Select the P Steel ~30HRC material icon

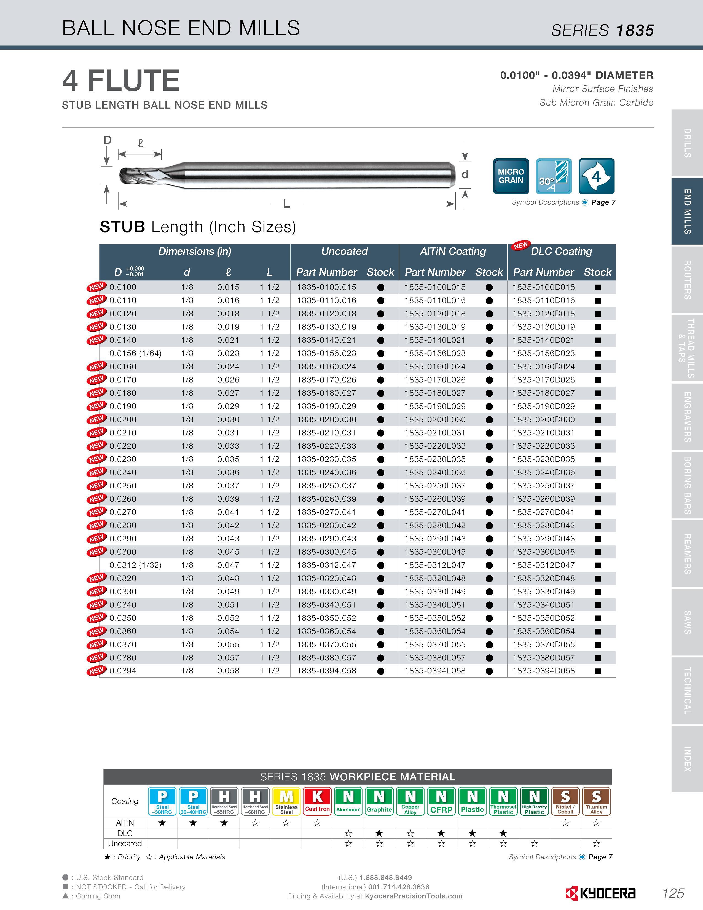[x=162, y=801]
